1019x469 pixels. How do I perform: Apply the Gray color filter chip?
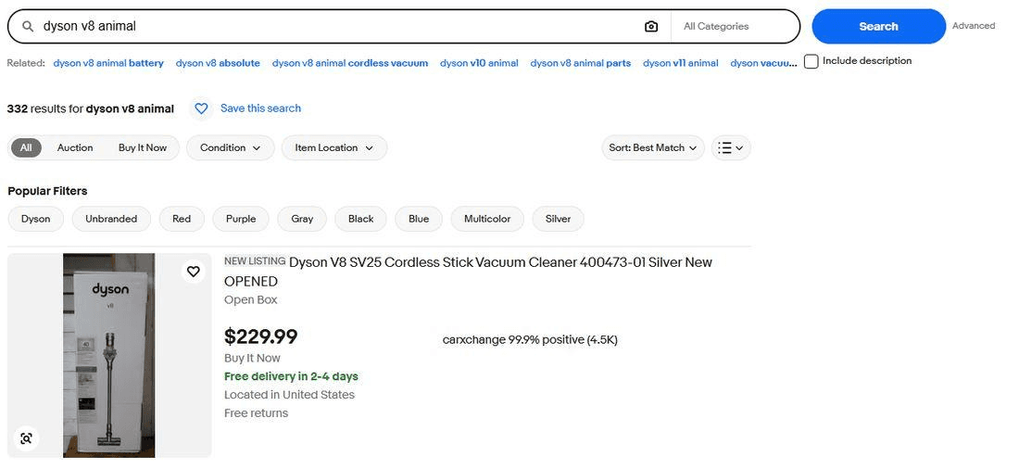click(x=302, y=220)
